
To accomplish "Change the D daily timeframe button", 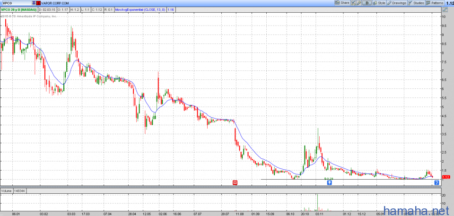I will [367, 3].
